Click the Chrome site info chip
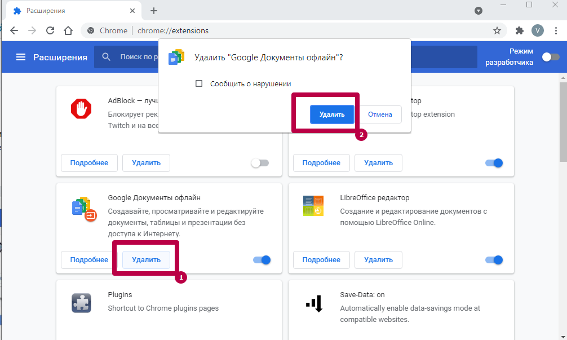The height and width of the screenshot is (340, 567). pyautogui.click(x=108, y=31)
